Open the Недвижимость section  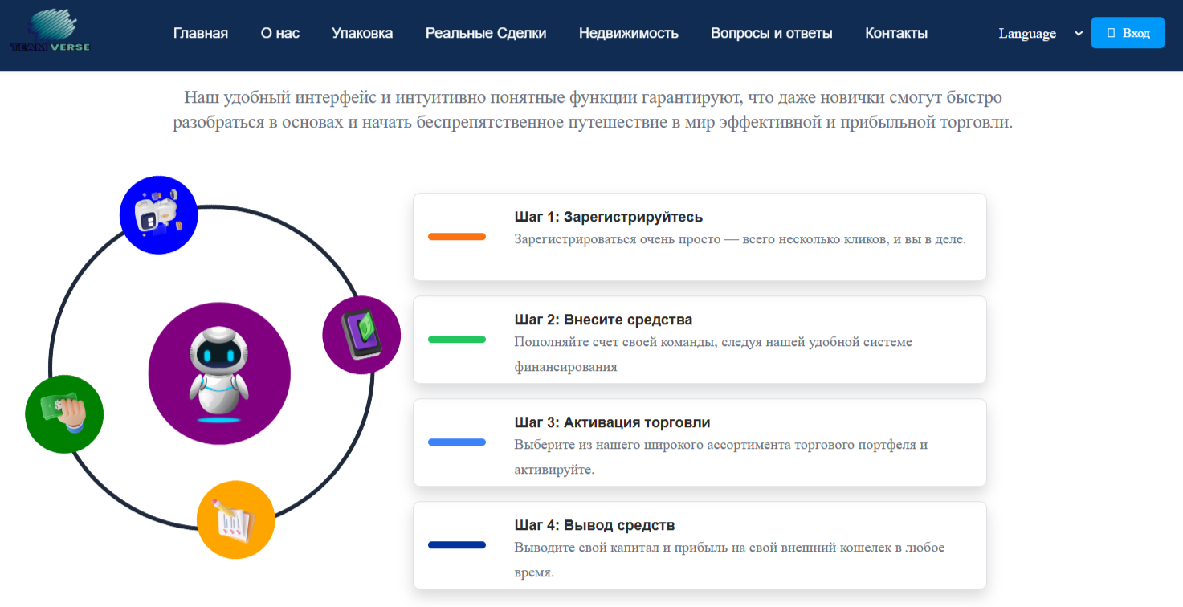coord(629,33)
